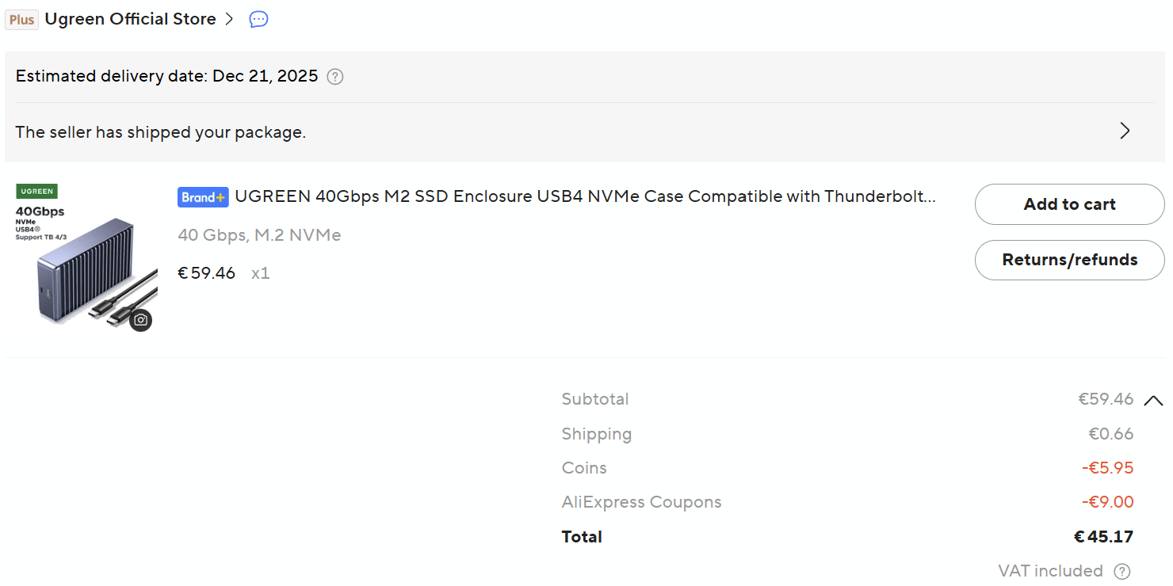1173x586 pixels.
Task: Click the Plus store badge
Action: pyautogui.click(x=22, y=20)
